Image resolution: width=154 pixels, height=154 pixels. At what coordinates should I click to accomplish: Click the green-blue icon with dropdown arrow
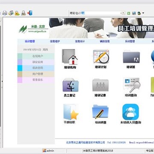pyautogui.click(x=139, y=13)
